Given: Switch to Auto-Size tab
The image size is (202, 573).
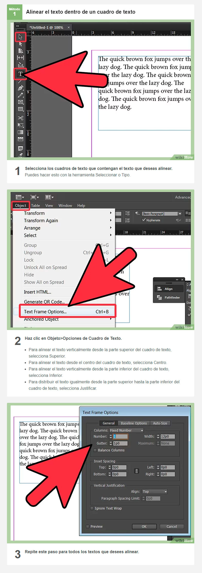Looking at the screenshot, I should pyautogui.click(x=160, y=423).
